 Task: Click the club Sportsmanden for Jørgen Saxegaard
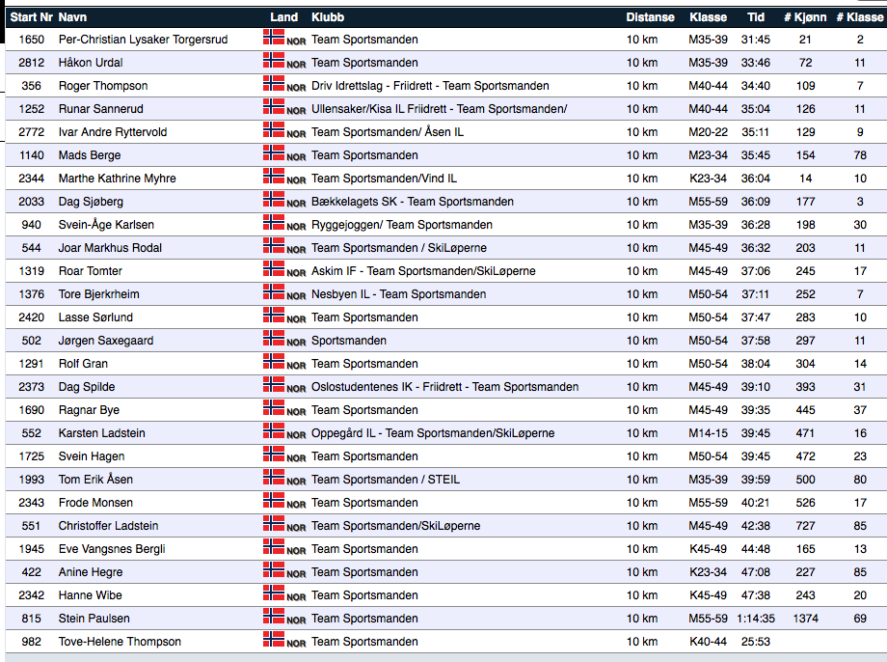[348, 341]
